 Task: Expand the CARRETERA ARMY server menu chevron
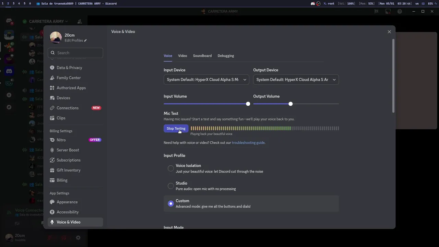click(x=67, y=21)
